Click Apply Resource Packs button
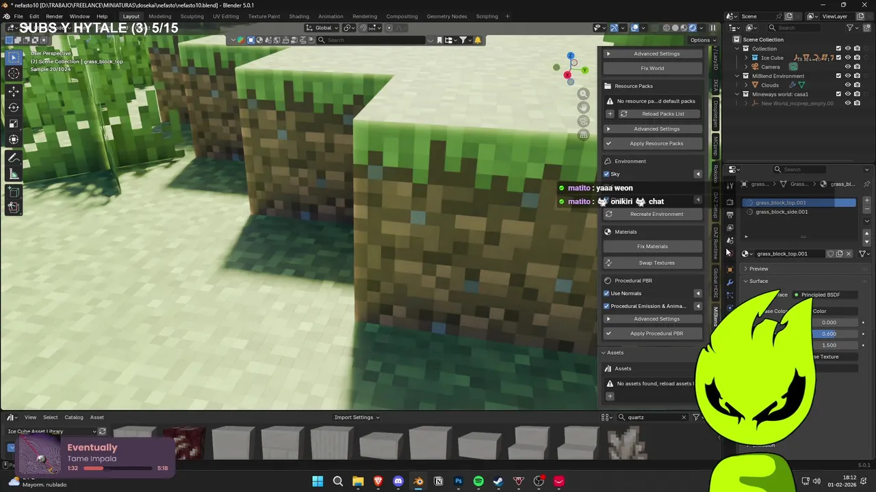 click(x=652, y=143)
